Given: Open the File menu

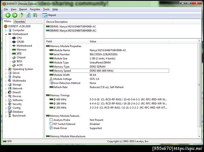Looking at the screenshot, I should click(x=6, y=9).
